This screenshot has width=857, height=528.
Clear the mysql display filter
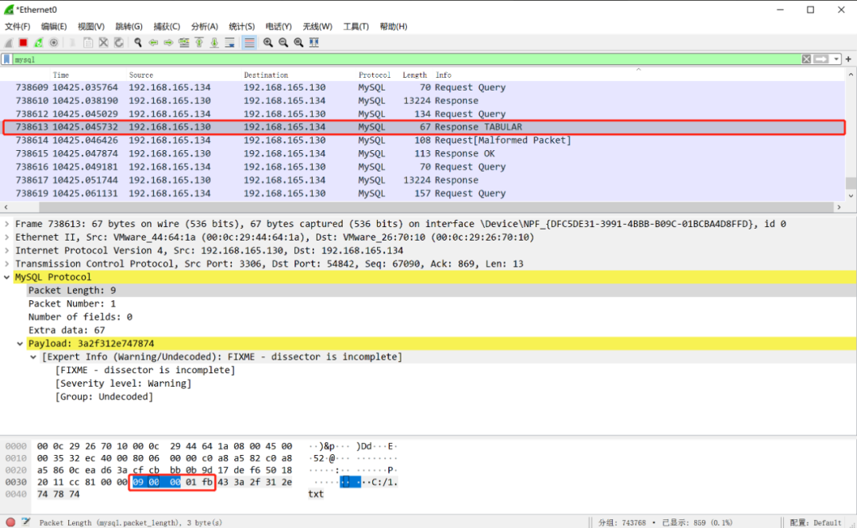(x=806, y=60)
